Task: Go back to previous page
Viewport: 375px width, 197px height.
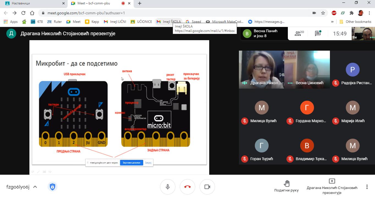Action: point(6,13)
